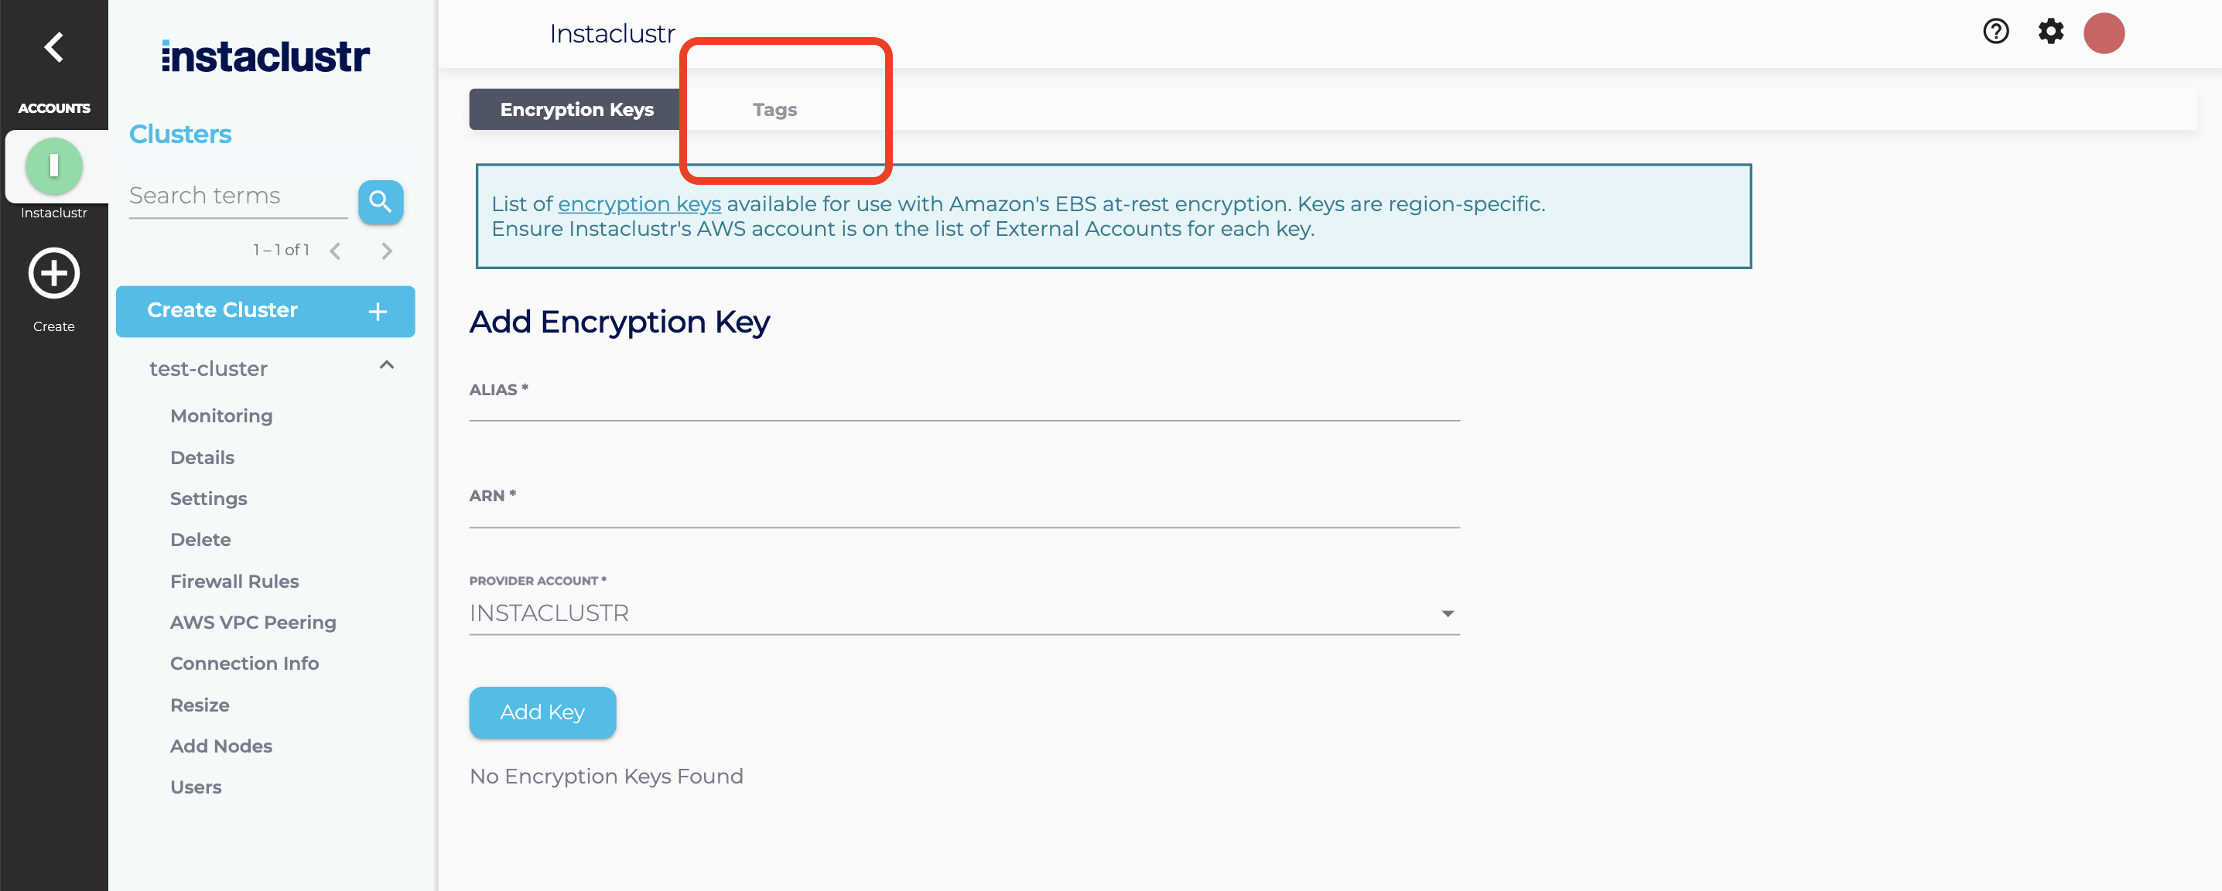
Task: Click the Create plus icon in sidebar
Action: [53, 272]
